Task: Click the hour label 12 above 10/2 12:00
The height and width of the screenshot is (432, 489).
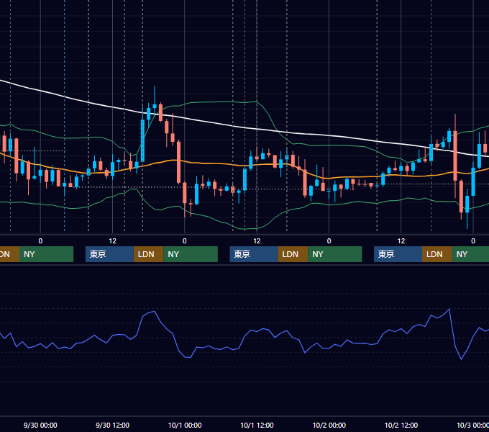Action: [401, 241]
